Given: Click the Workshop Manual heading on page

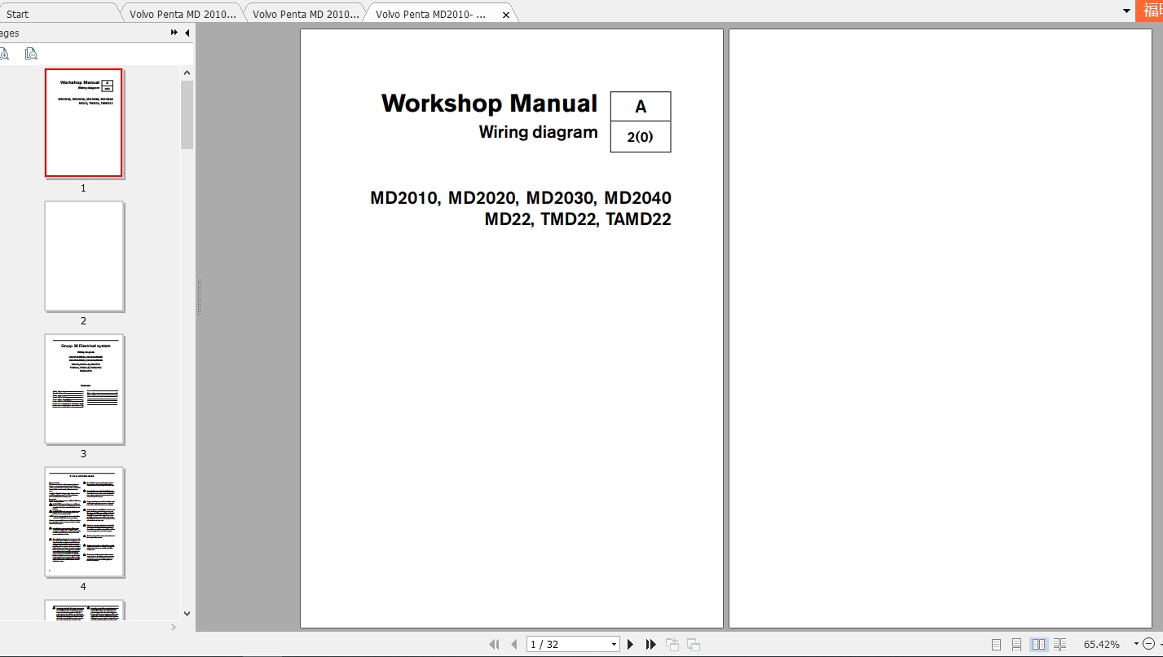Looking at the screenshot, I should (489, 104).
